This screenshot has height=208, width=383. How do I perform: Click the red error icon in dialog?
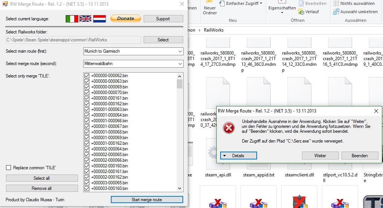pyautogui.click(x=229, y=128)
